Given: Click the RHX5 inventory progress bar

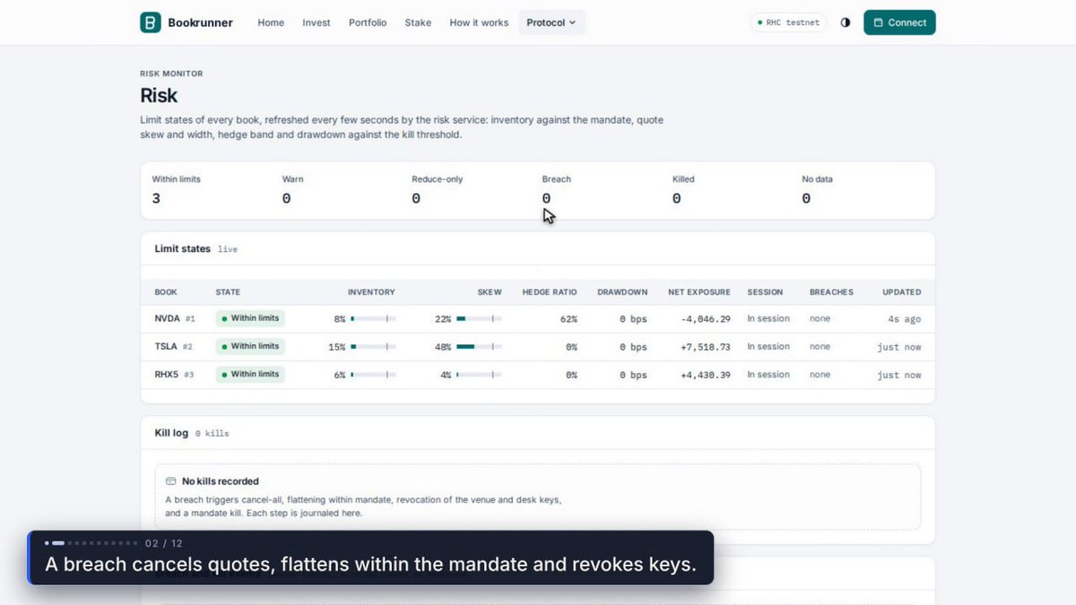Looking at the screenshot, I should [373, 375].
